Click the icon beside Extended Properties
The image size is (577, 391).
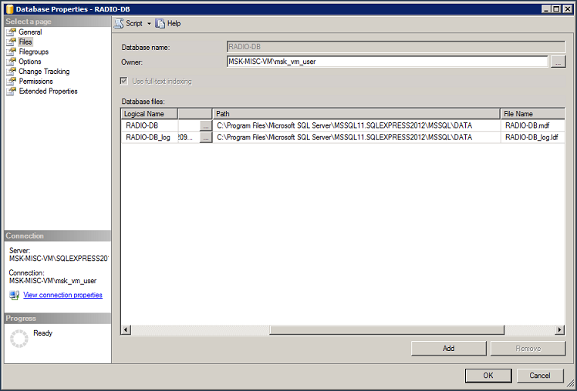[12, 92]
